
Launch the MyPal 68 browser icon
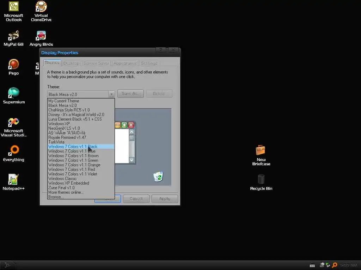tap(14, 39)
